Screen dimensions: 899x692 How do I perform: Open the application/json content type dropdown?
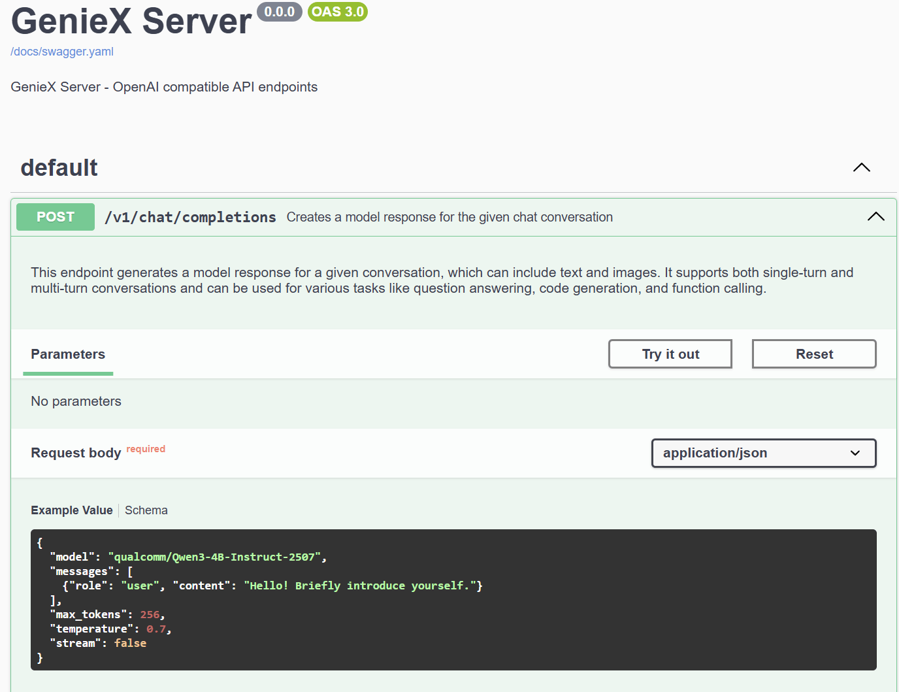764,453
